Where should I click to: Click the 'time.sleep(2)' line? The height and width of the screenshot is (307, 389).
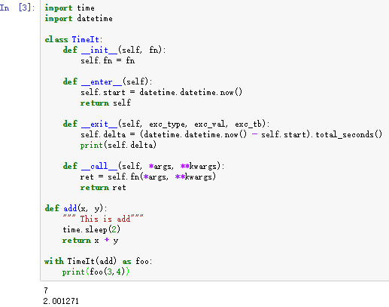tap(92, 229)
